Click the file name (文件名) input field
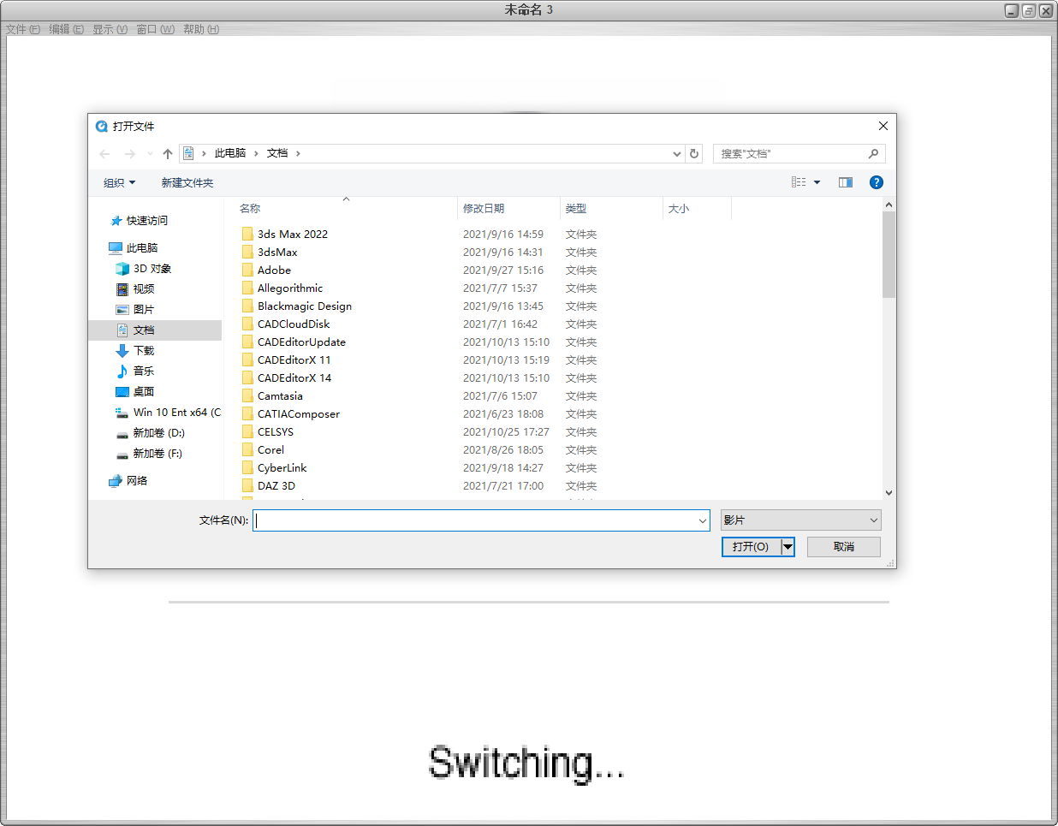Screen dimensions: 1058x826 [476, 520]
